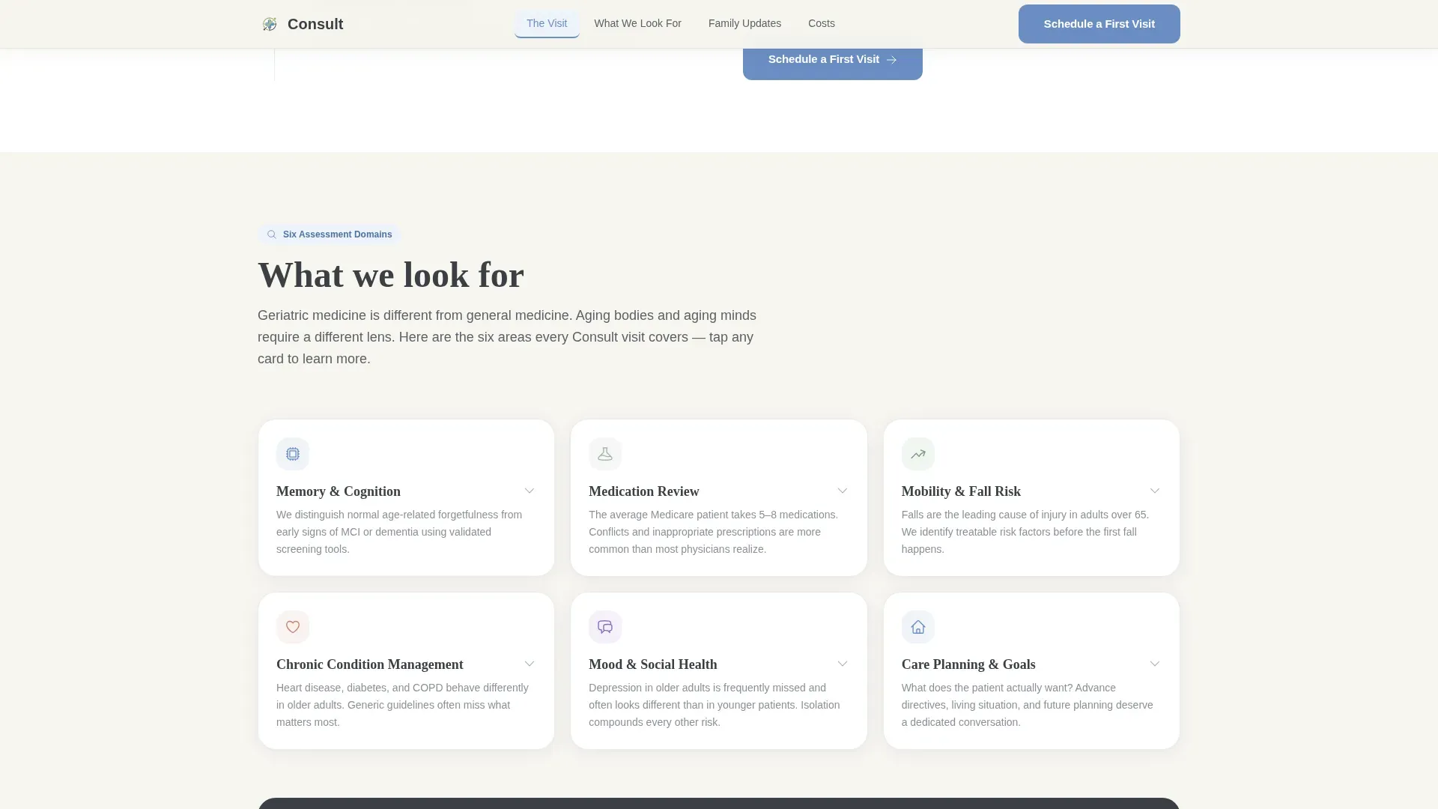The height and width of the screenshot is (809, 1438).
Task: Click the Medication Review title
Action: (x=644, y=491)
